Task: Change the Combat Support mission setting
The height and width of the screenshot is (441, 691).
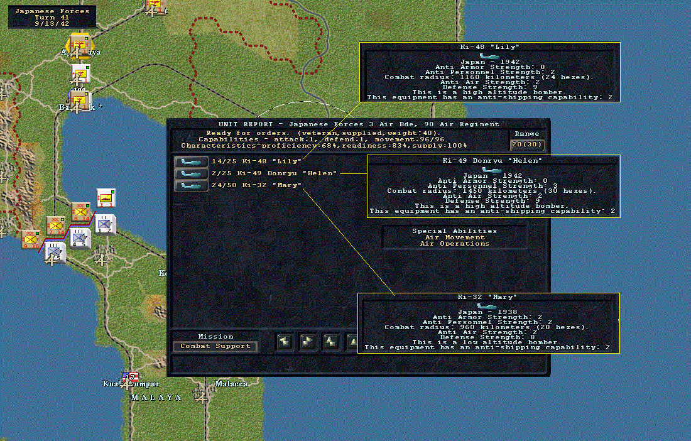Action: (x=215, y=346)
